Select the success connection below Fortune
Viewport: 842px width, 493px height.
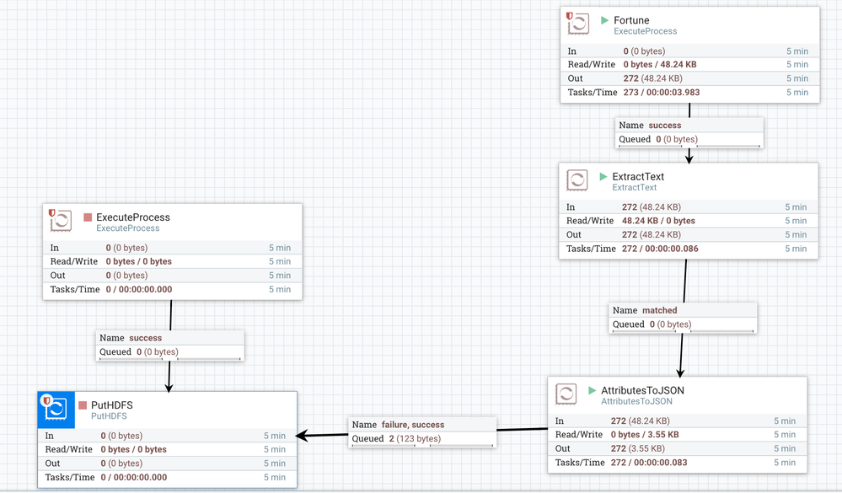click(x=689, y=125)
